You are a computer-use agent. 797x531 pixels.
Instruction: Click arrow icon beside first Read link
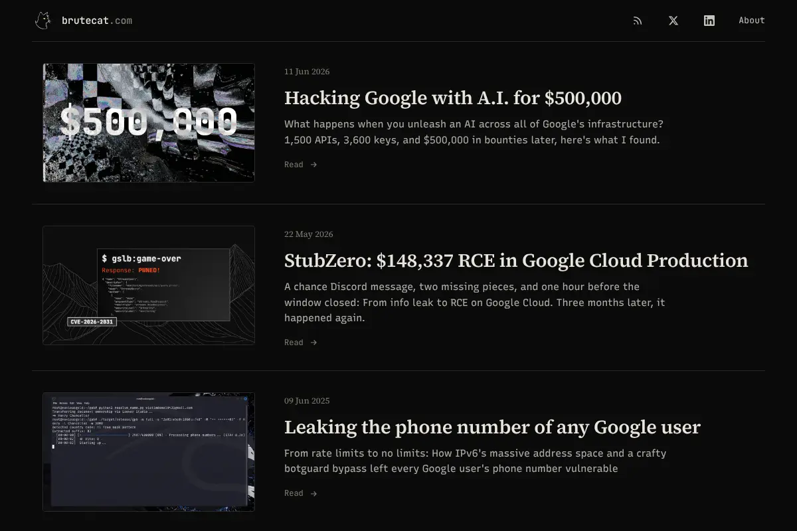click(x=313, y=165)
